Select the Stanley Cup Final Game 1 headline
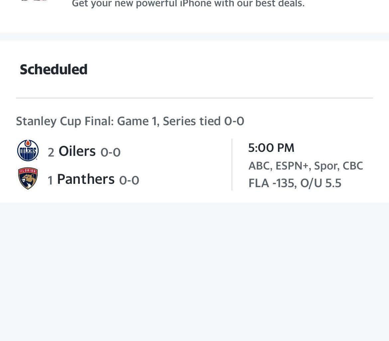389x341 pixels. (x=130, y=121)
